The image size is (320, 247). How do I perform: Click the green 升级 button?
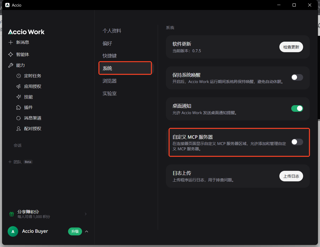(x=75, y=231)
